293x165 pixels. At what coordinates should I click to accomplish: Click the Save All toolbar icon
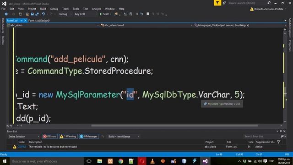37,14
